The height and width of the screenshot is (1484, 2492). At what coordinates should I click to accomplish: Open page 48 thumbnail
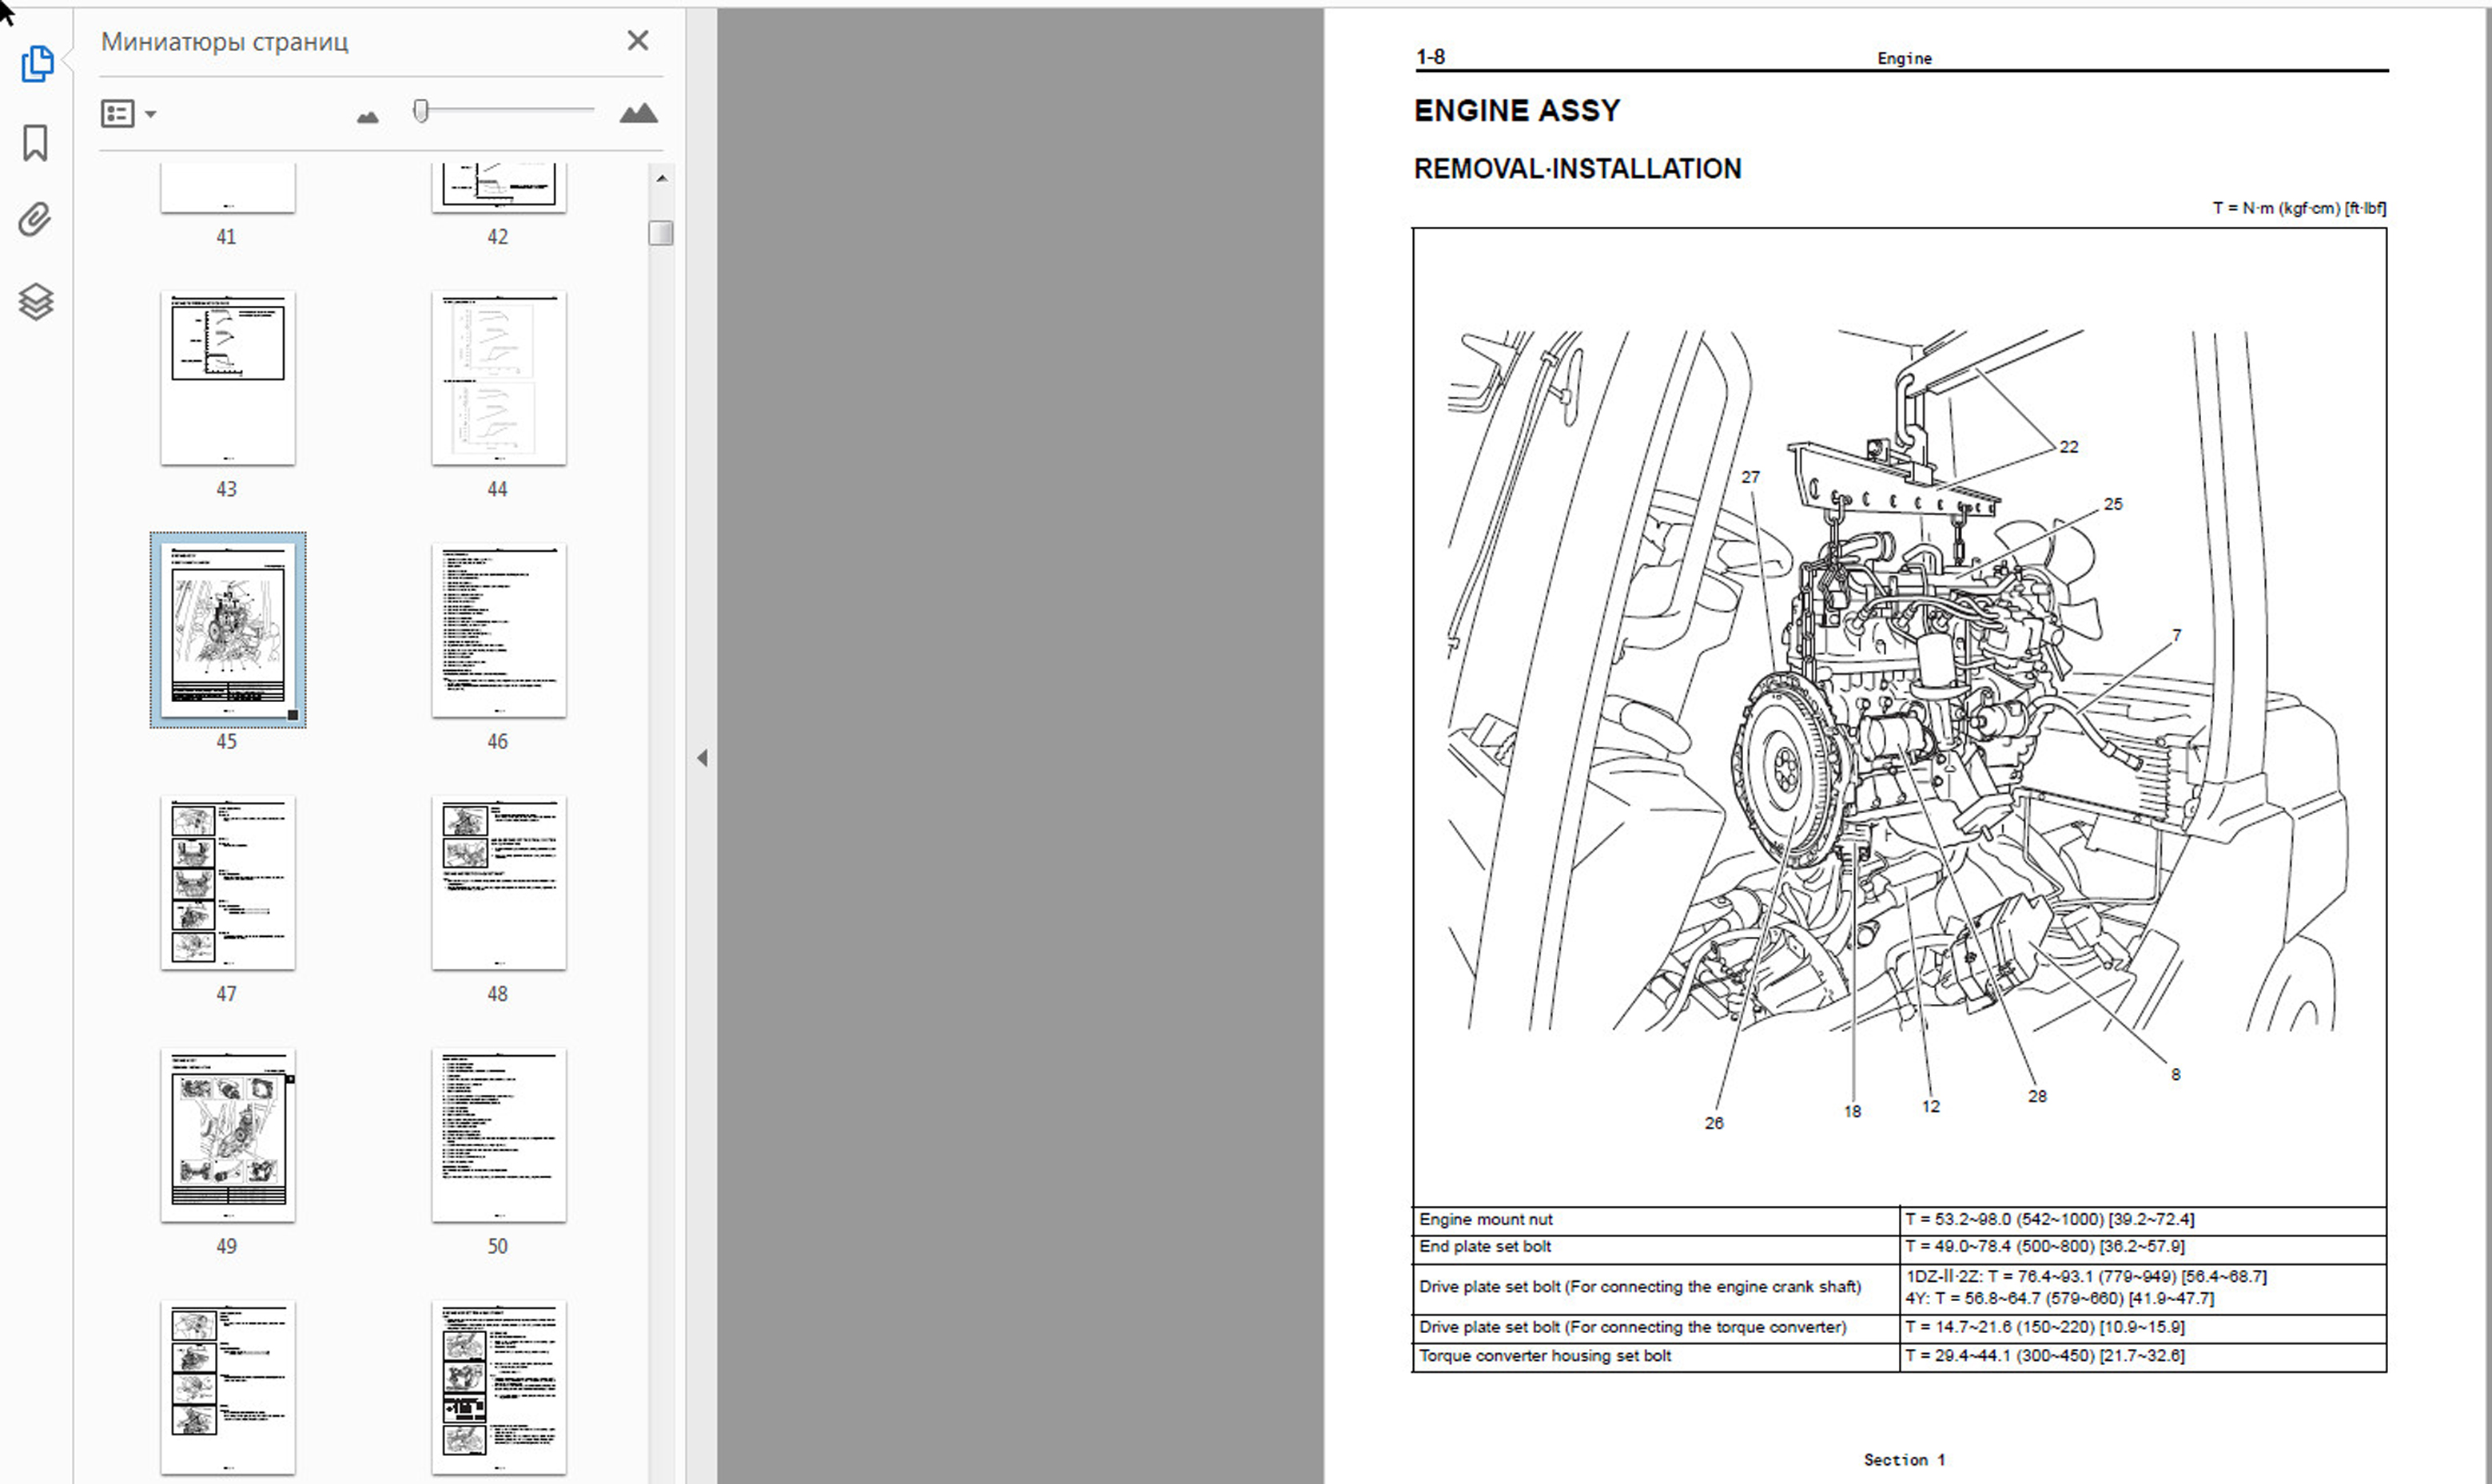tap(498, 882)
